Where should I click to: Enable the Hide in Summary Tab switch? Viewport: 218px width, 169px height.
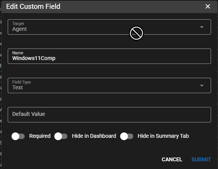(127, 136)
